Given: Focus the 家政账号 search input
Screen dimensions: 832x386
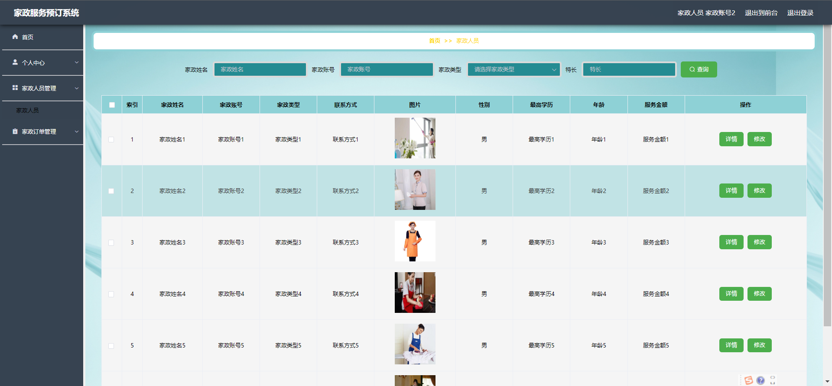Looking at the screenshot, I should point(387,69).
